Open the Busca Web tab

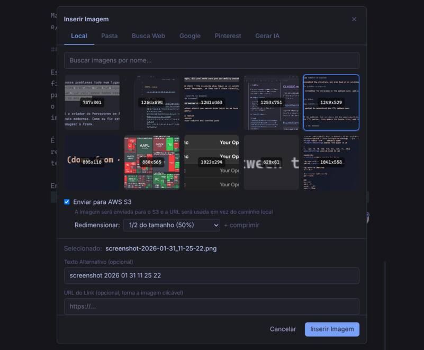point(148,36)
